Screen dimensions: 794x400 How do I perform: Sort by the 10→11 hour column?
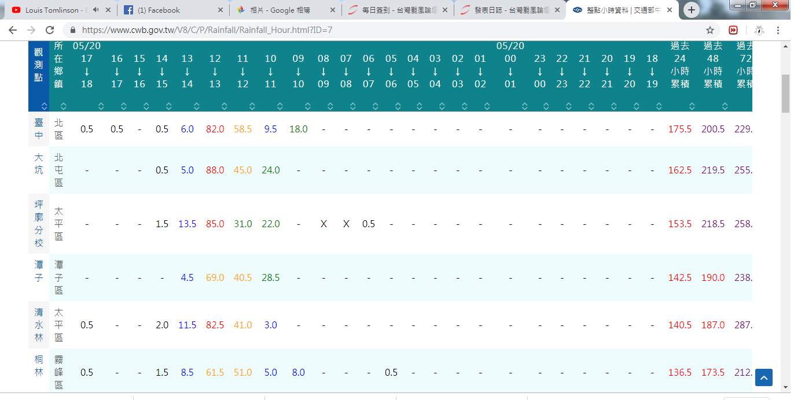pos(280,106)
